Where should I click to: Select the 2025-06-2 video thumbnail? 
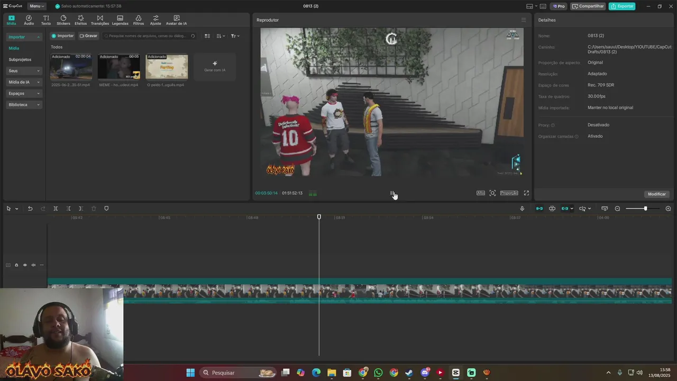(71, 67)
